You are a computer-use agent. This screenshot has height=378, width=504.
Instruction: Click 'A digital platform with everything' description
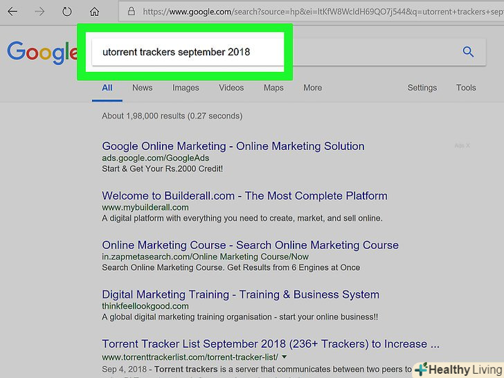pos(242,218)
